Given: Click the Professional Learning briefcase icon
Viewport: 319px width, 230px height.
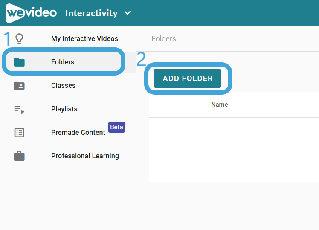Looking at the screenshot, I should pos(19,156).
